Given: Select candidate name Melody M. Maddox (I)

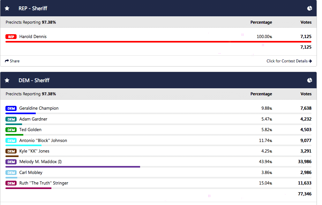Looking at the screenshot, I should click(41, 162).
